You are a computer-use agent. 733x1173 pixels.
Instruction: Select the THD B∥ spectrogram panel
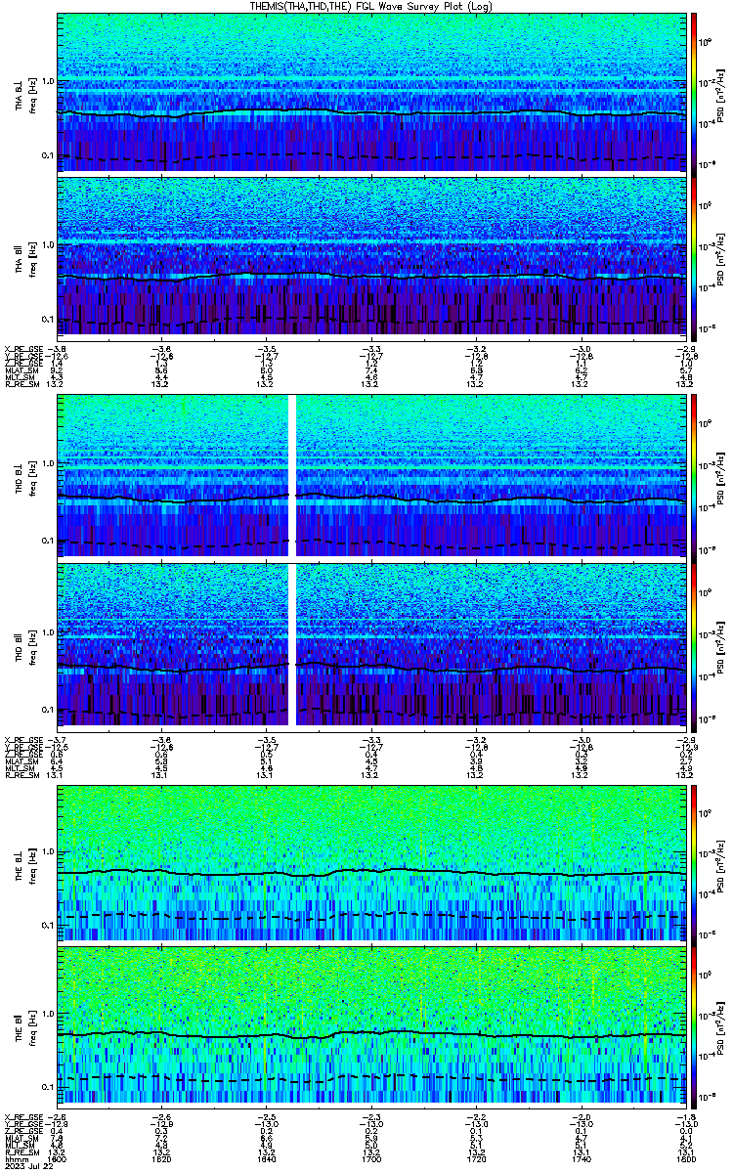point(371,643)
